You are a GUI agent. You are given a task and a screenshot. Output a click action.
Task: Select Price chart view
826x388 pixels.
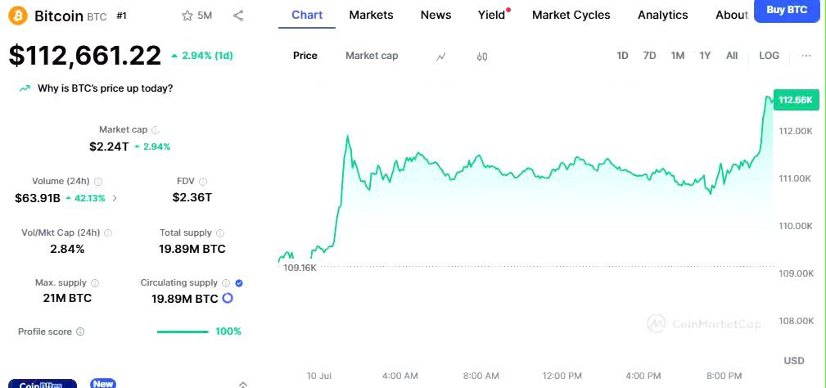305,56
